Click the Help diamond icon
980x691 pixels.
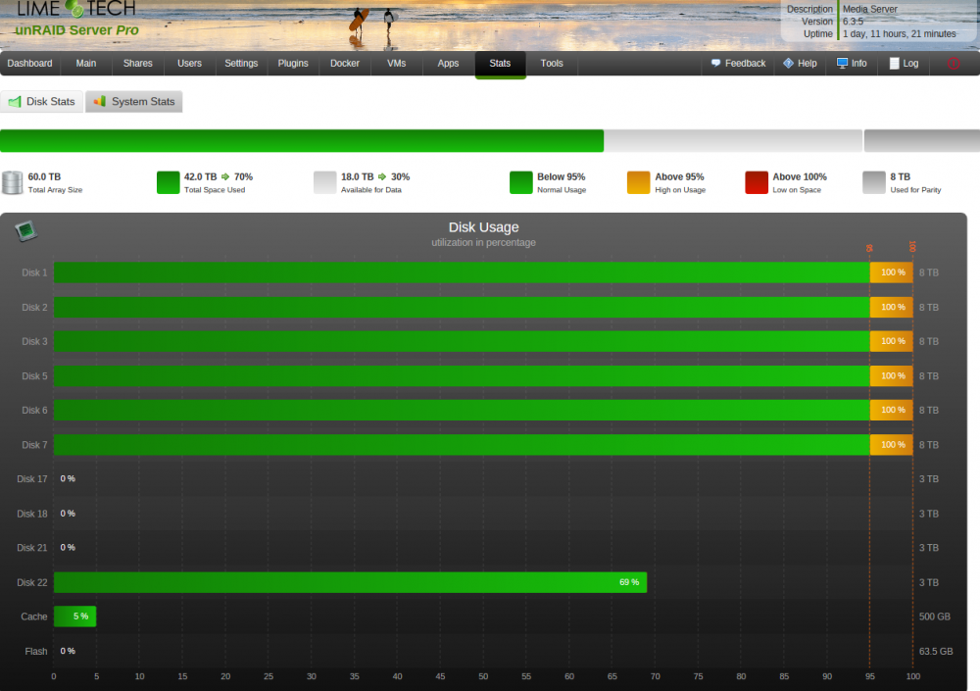788,63
